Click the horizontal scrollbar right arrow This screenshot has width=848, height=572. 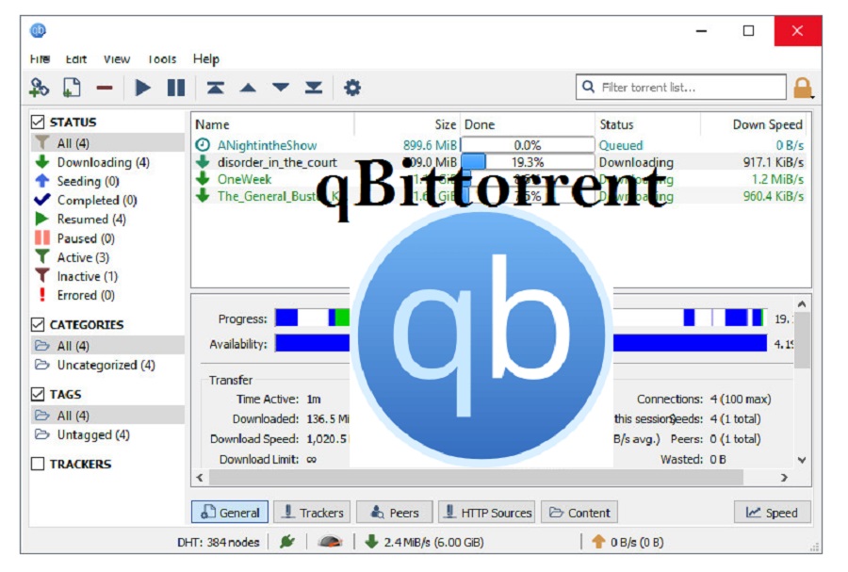(x=784, y=478)
